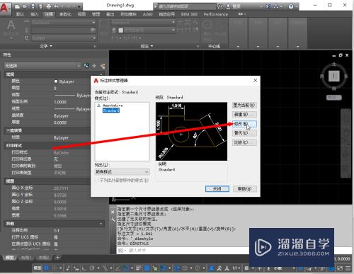Click the large Multiline Text A icon in ribbon

tap(11, 25)
